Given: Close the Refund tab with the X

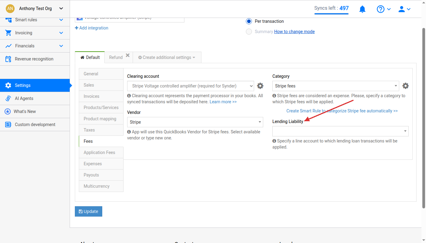Looking at the screenshot, I should [128, 55].
